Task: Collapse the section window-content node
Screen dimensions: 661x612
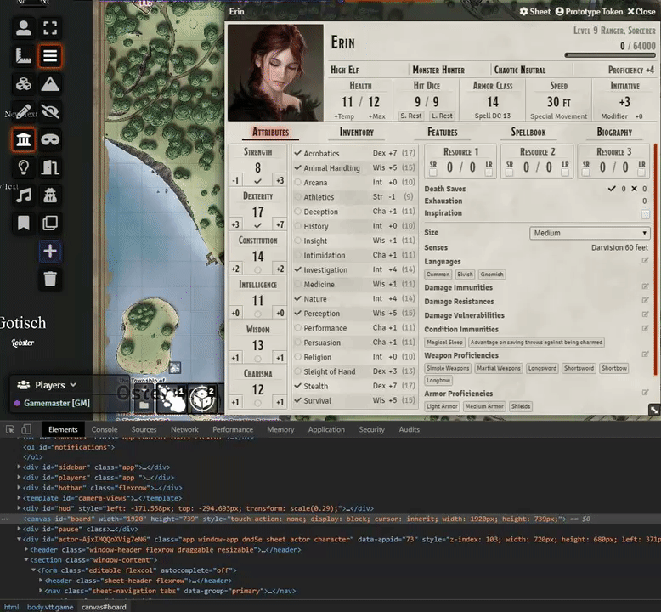Action: point(26,559)
